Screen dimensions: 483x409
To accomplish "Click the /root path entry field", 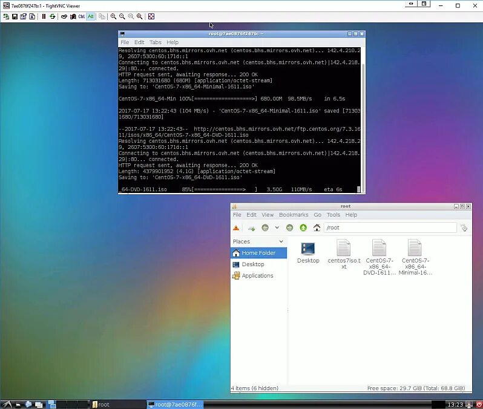I will (390, 227).
